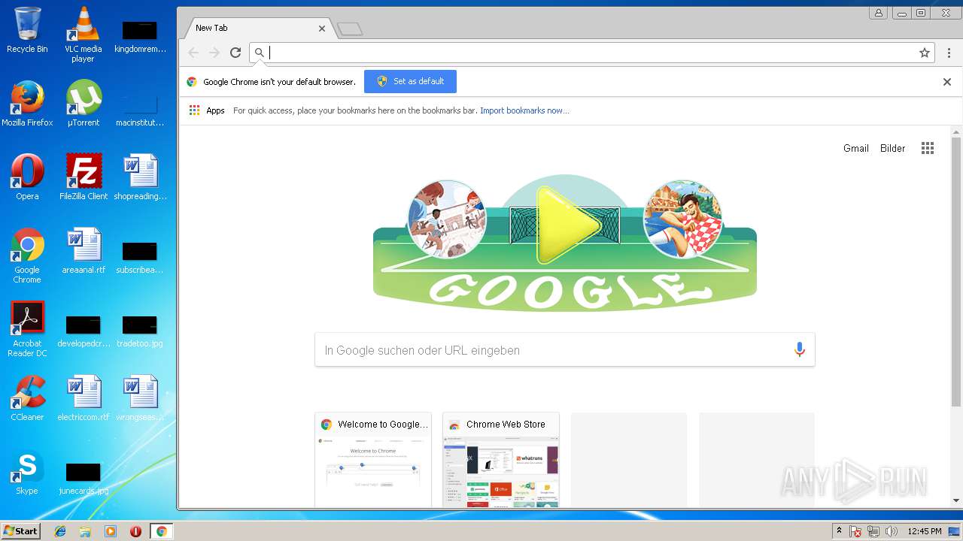Image resolution: width=963 pixels, height=541 pixels.
Task: Open the Bilder link
Action: pos(893,148)
